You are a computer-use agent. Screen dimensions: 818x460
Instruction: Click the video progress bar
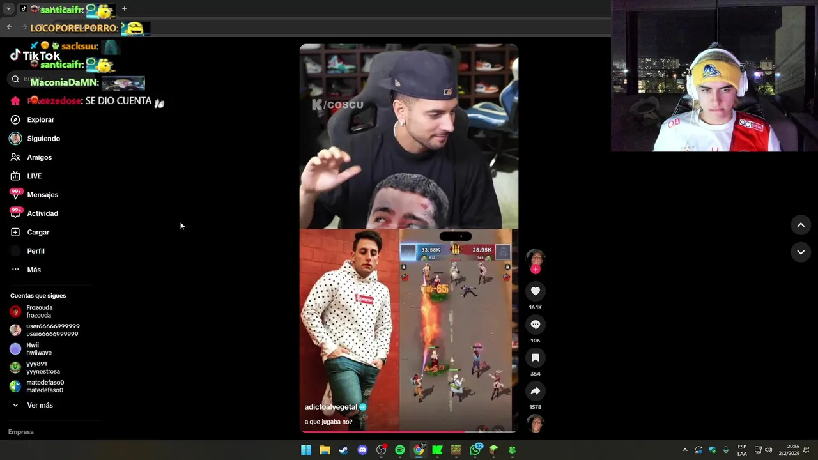(409, 431)
